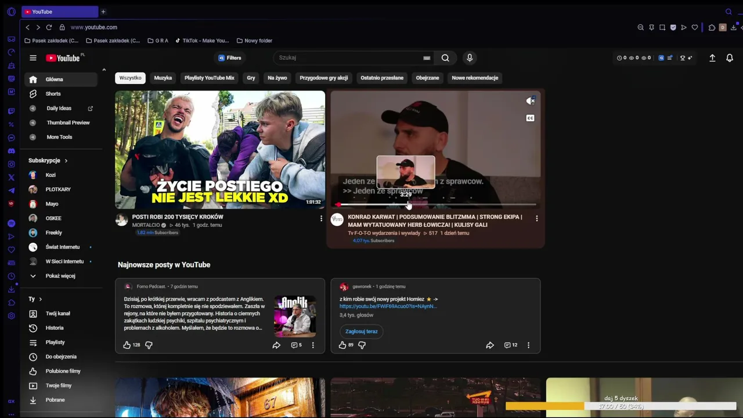743x418 pixels.
Task: Click the www.youtube.com address bar
Action: (x=93, y=27)
